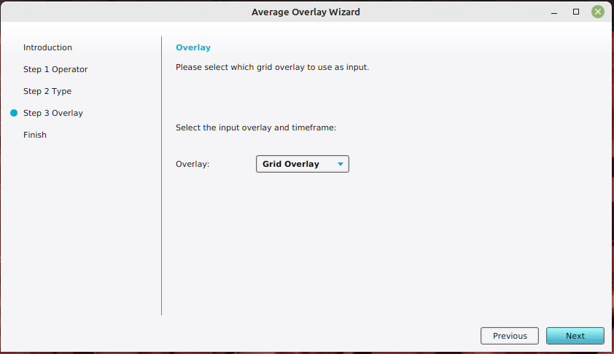Click the vertical divider beside the sidebar
The height and width of the screenshot is (354, 614).
pyautogui.click(x=161, y=219)
